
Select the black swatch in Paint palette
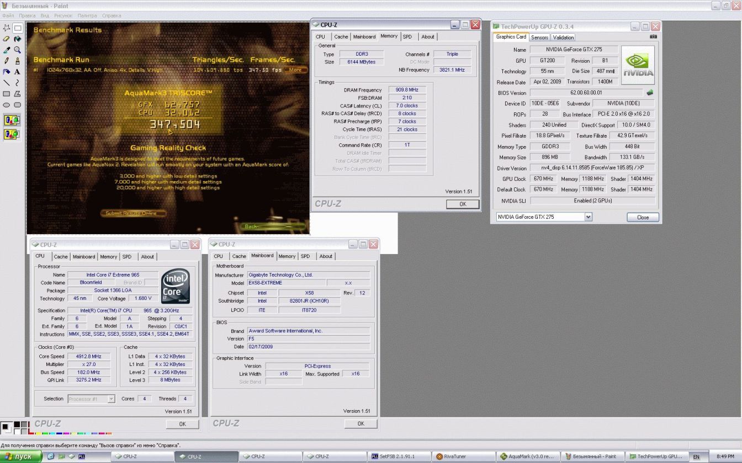(17, 424)
